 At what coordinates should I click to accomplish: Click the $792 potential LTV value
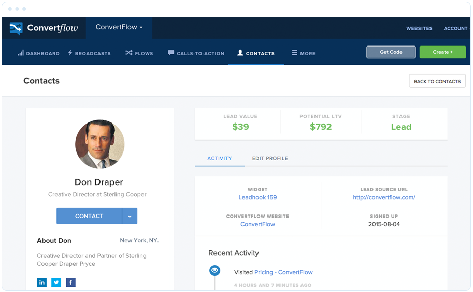321,127
